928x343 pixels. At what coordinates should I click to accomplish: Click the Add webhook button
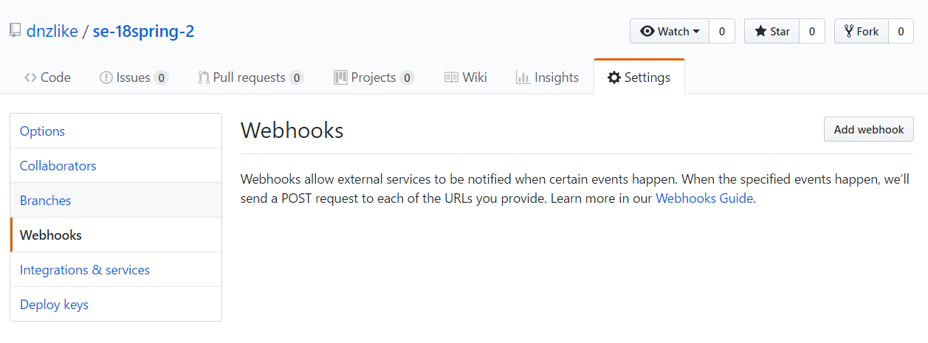869,129
